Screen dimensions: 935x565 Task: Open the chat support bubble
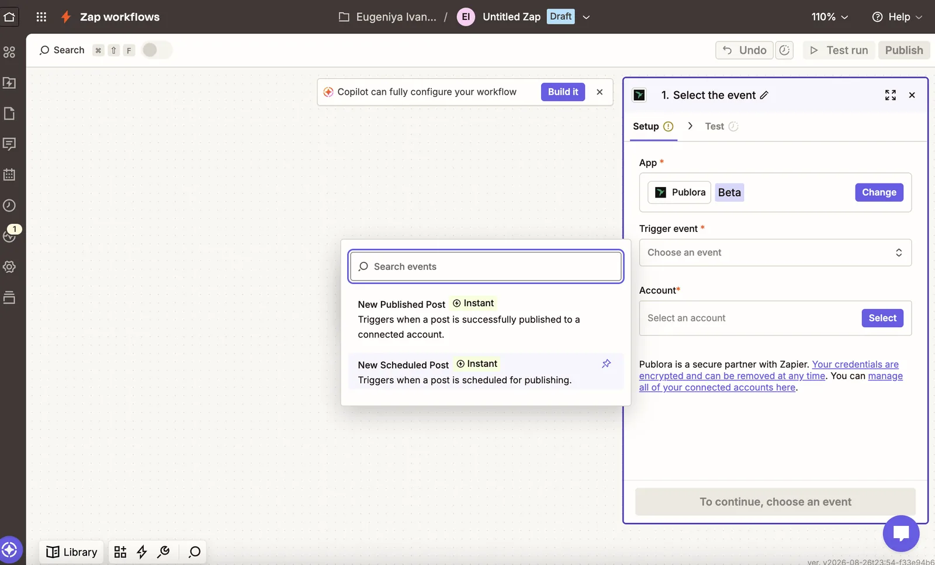click(901, 533)
